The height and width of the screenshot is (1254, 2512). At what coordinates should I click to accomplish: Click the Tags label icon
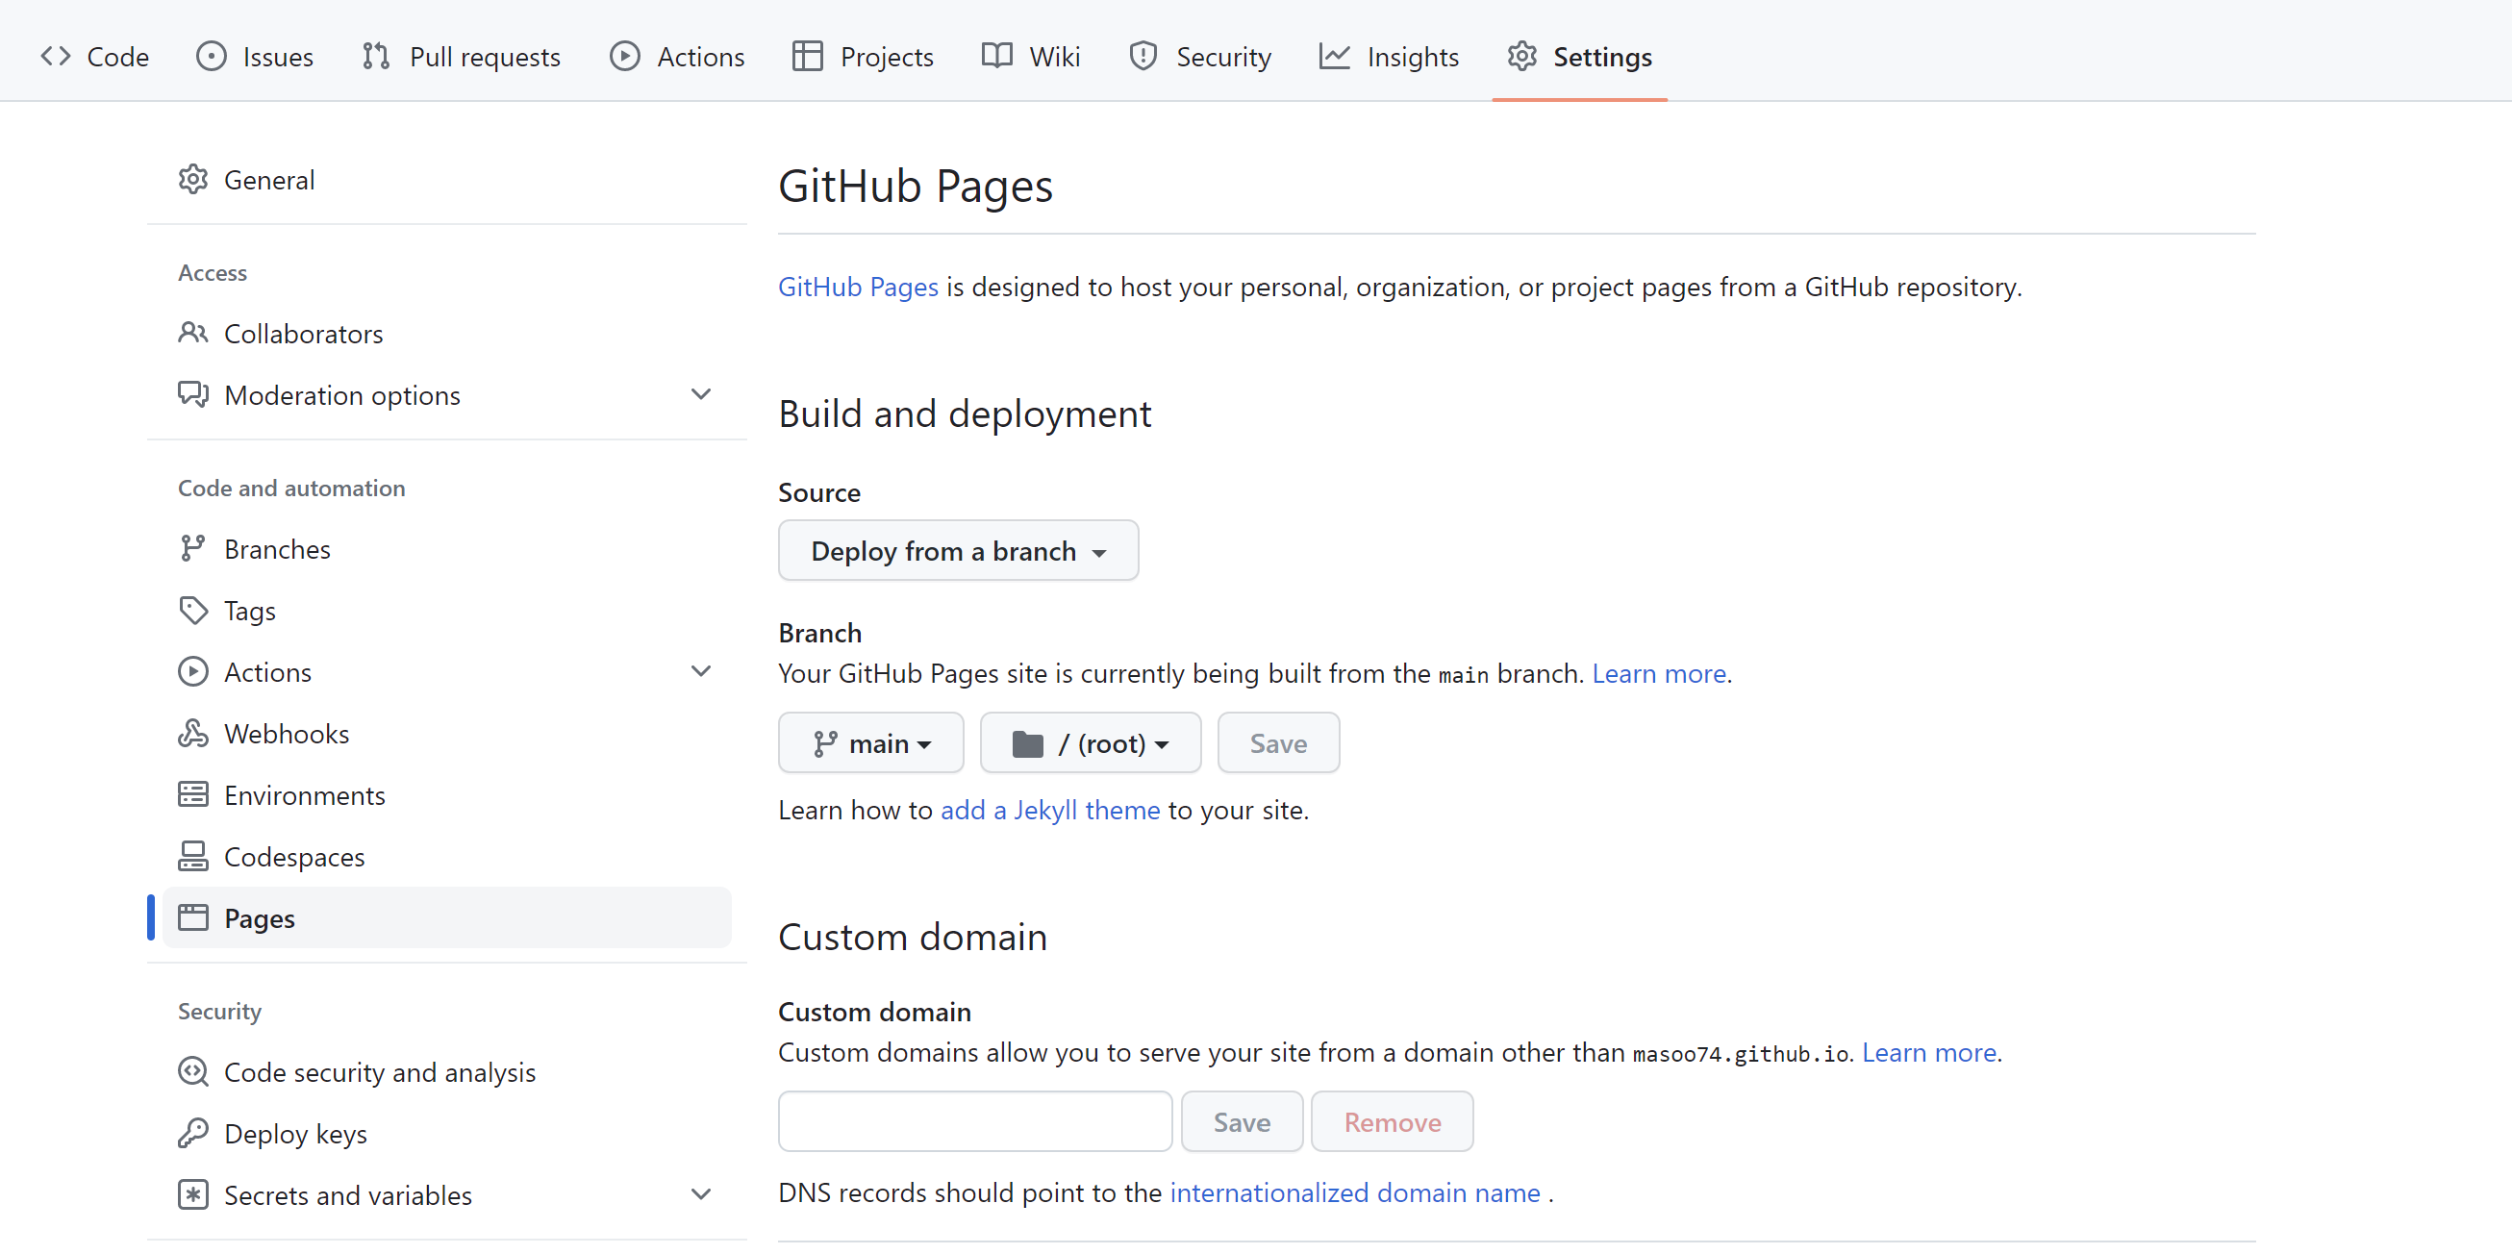coord(193,611)
